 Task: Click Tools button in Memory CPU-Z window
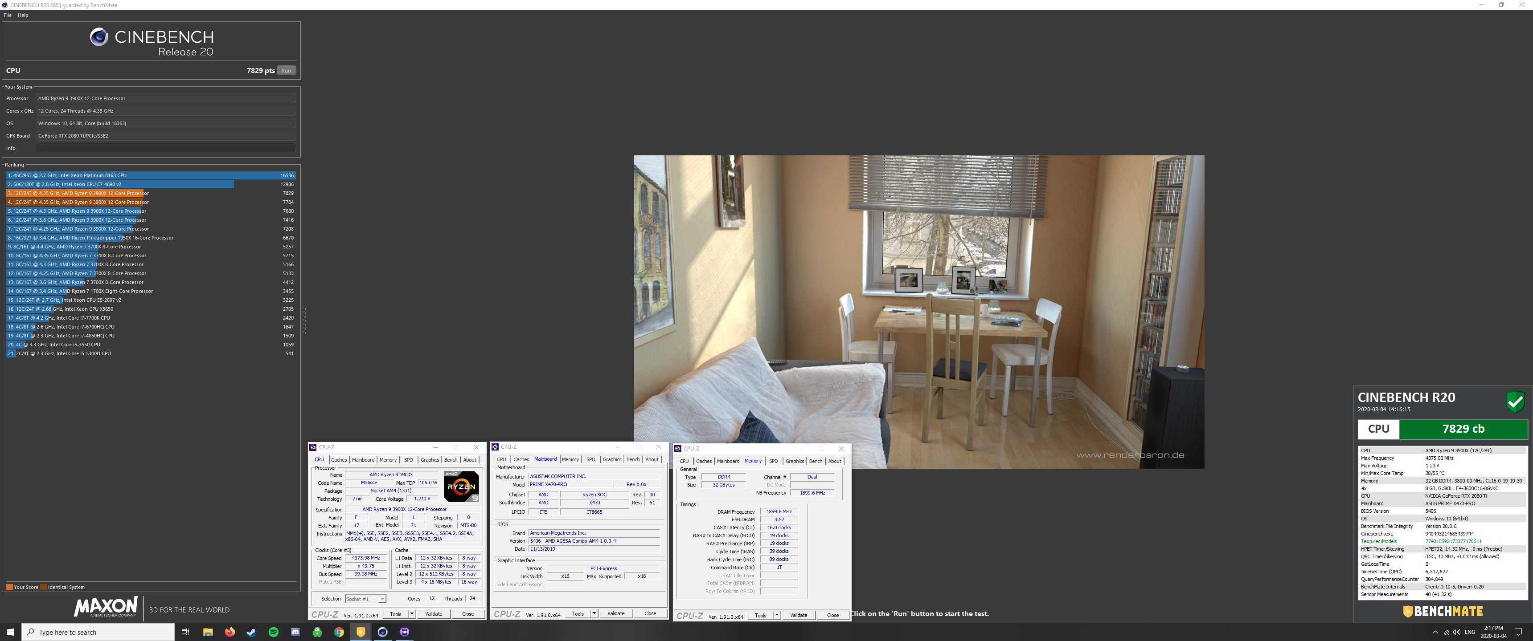761,616
